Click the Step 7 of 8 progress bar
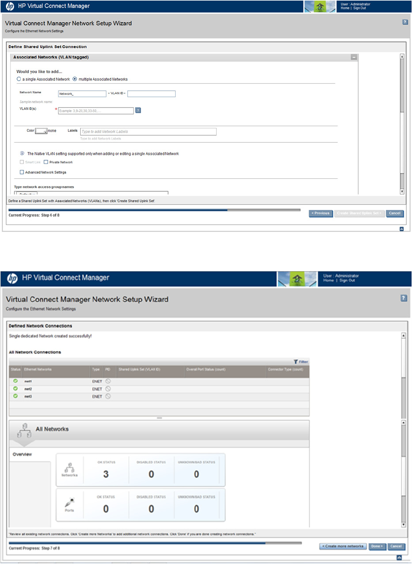Screen dimensions: 412x564 point(155,543)
